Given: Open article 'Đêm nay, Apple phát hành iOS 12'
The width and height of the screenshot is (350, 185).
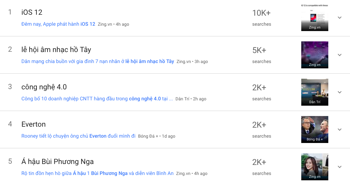Looking at the screenshot, I should pos(58,24).
